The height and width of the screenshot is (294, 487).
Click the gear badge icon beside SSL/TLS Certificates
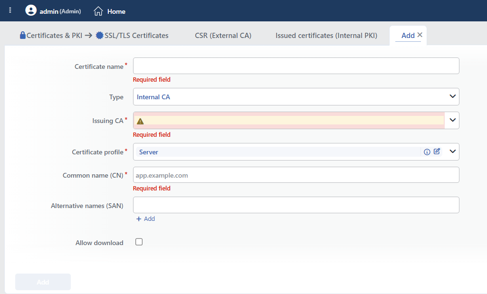pos(99,36)
